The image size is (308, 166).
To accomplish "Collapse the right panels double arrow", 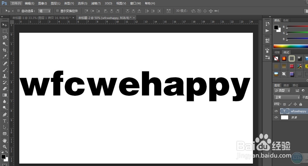I will pyautogui.click(x=270, y=17).
